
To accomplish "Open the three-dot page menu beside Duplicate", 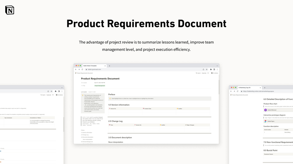I will point(208,73).
